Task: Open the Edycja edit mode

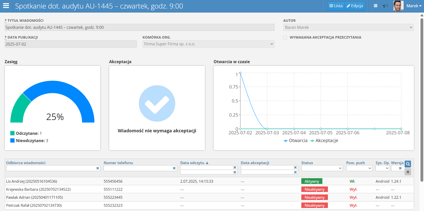Action: coord(355,6)
